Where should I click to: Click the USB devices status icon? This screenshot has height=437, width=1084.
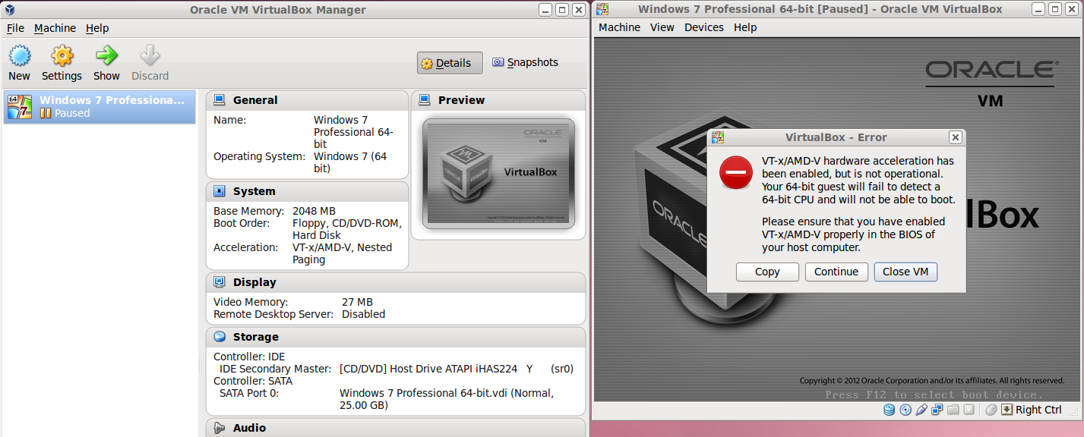click(x=921, y=410)
